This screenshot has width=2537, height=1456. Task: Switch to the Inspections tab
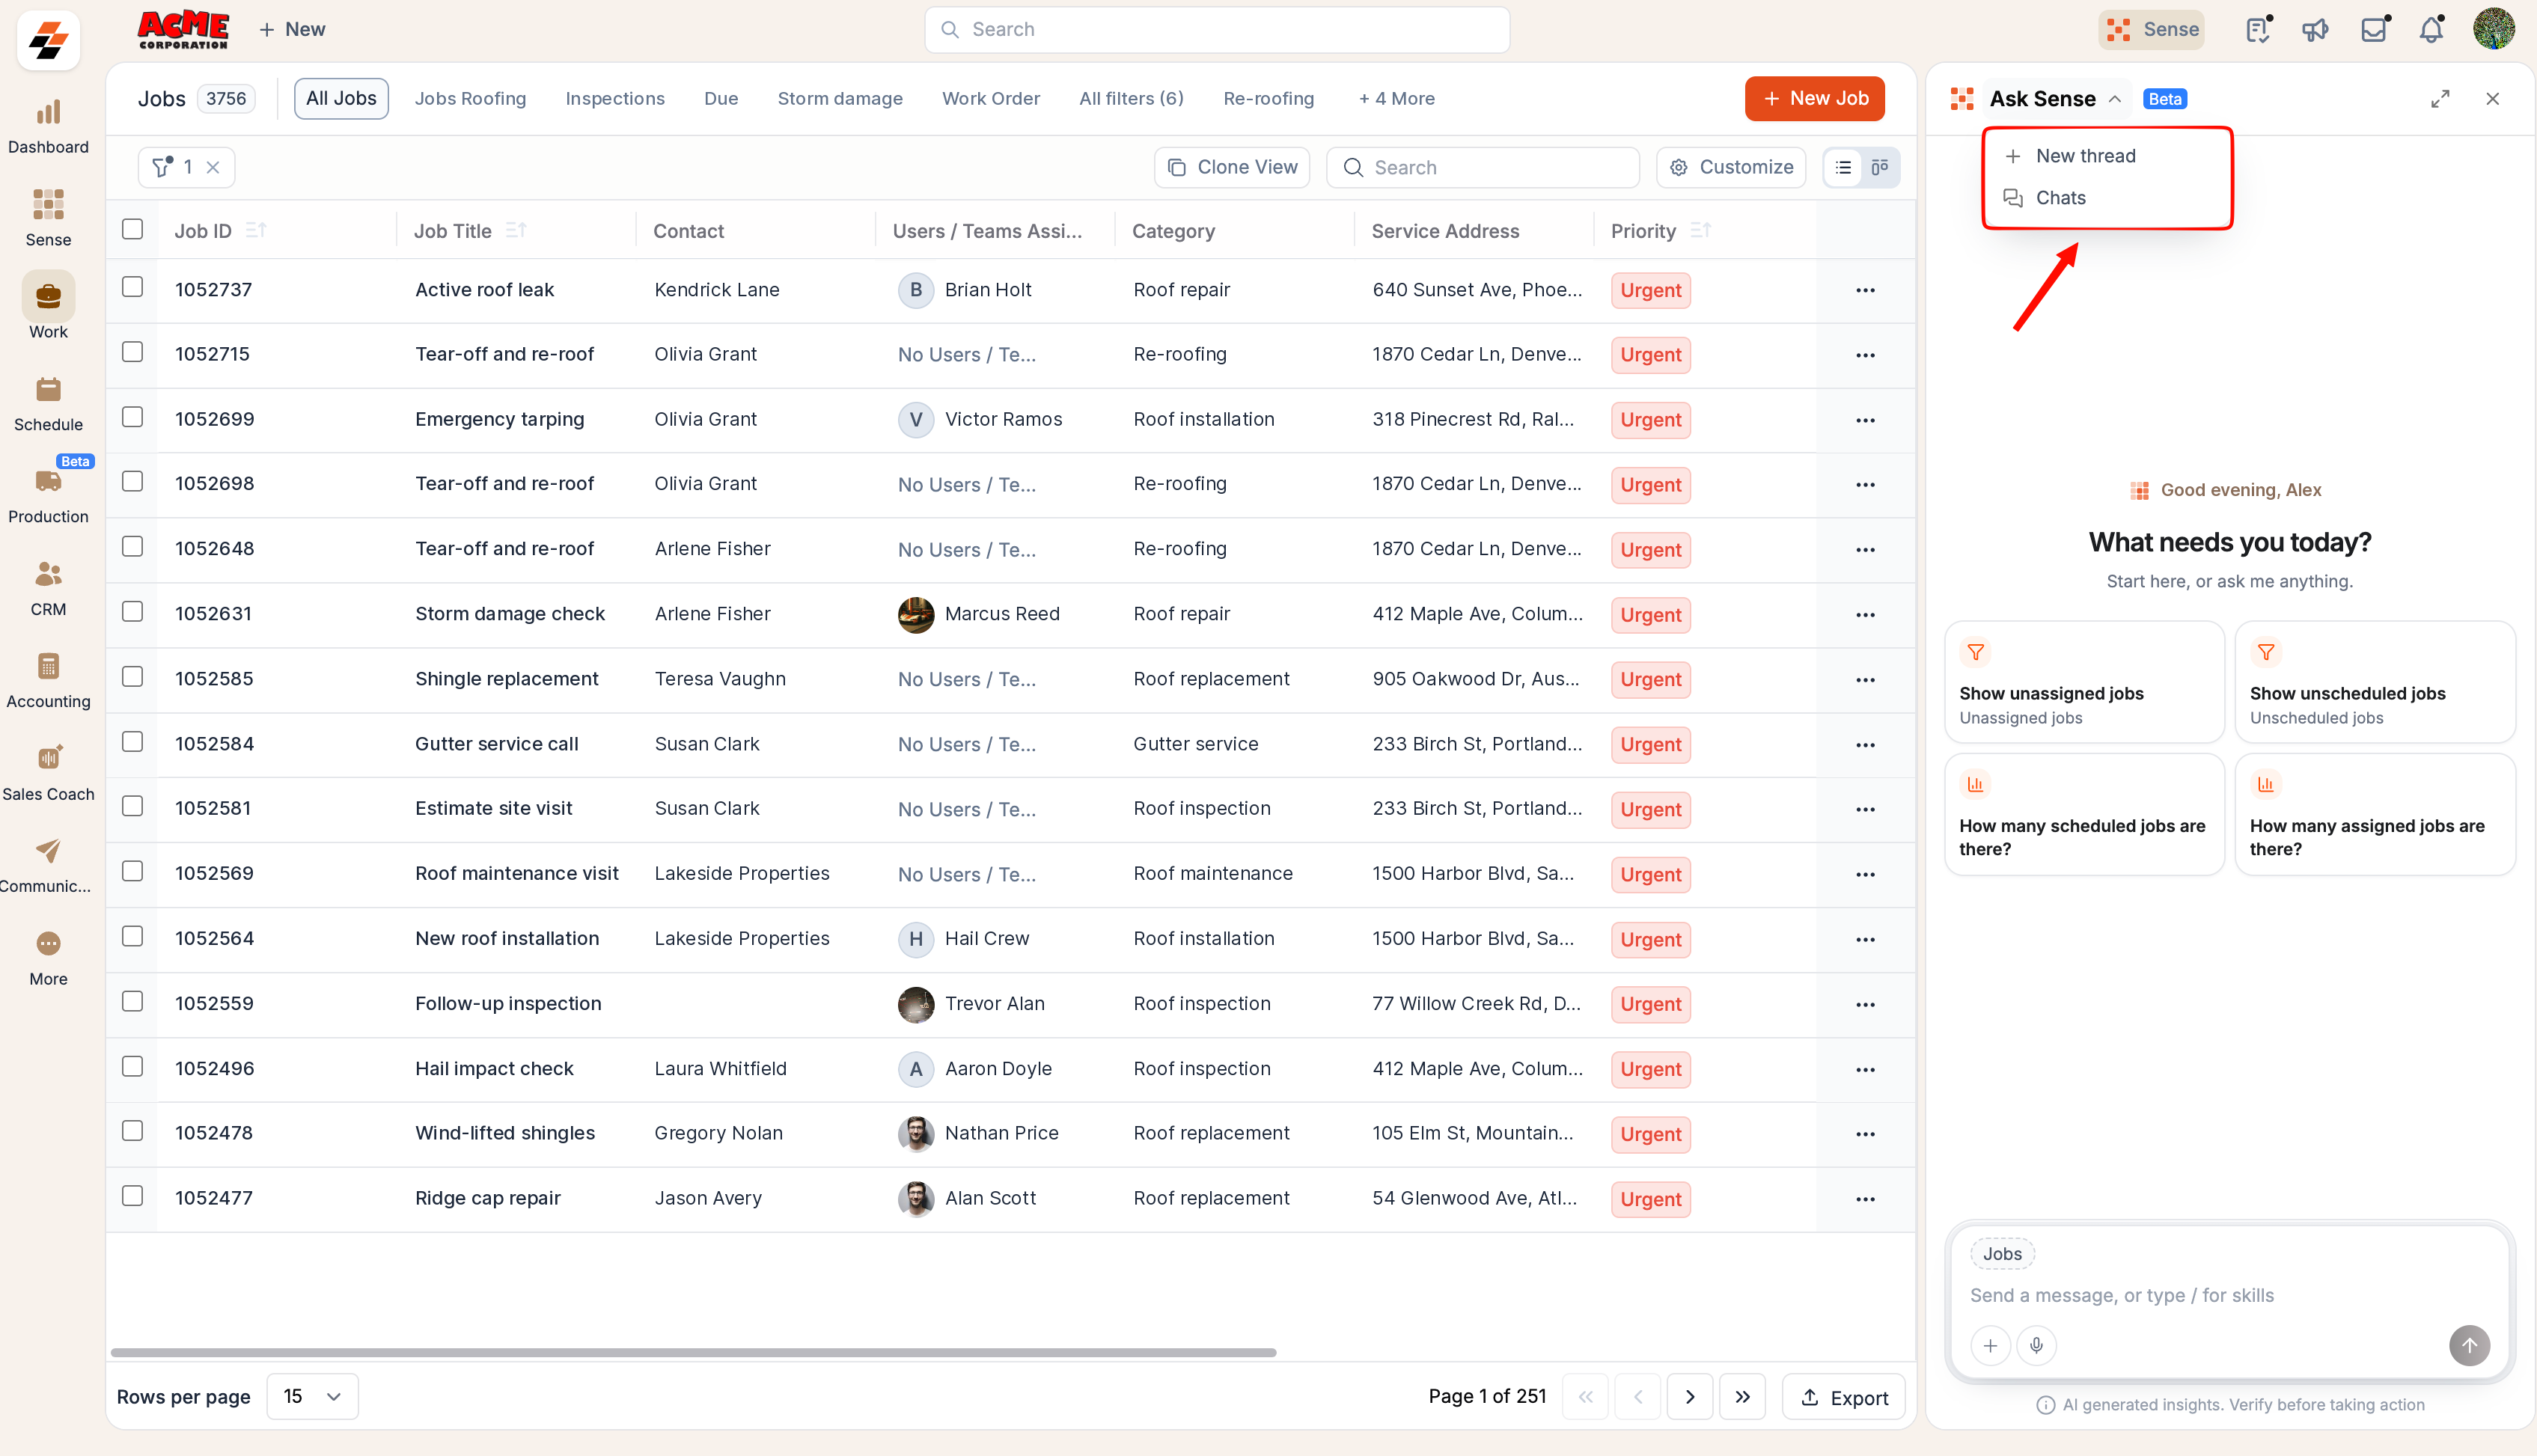(614, 98)
